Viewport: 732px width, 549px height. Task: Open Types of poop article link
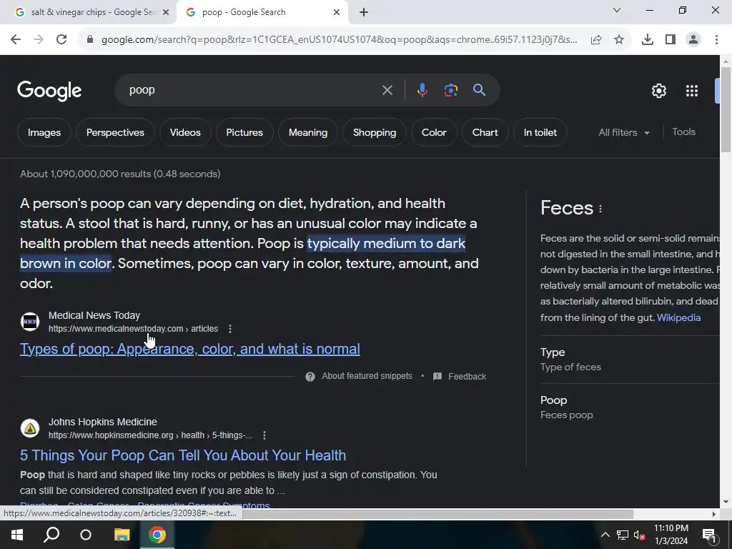(190, 349)
